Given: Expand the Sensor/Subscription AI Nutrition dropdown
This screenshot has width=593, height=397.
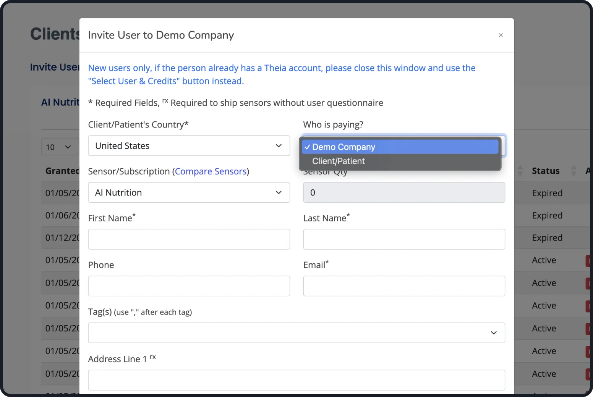Looking at the screenshot, I should coord(189,192).
